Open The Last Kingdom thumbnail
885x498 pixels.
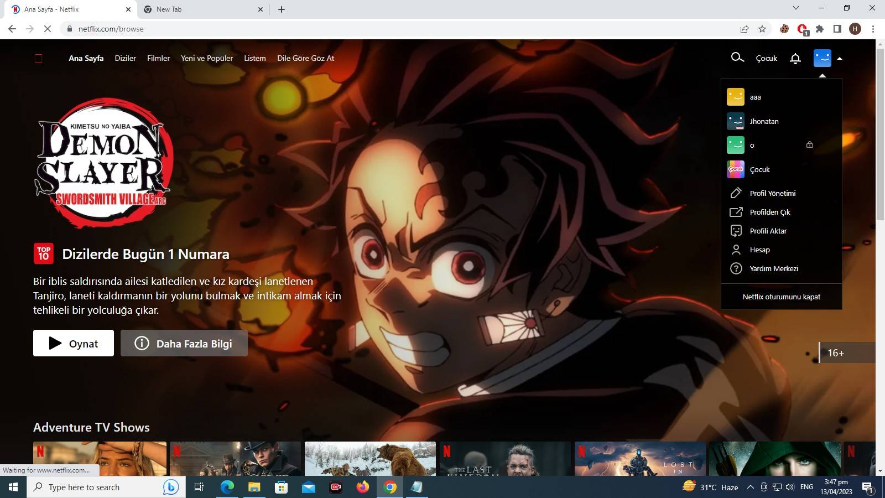505,459
